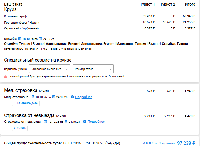200x146 pixels.
Task: Click calendar icon before medical insurance start date
Action: [x=33, y=97]
